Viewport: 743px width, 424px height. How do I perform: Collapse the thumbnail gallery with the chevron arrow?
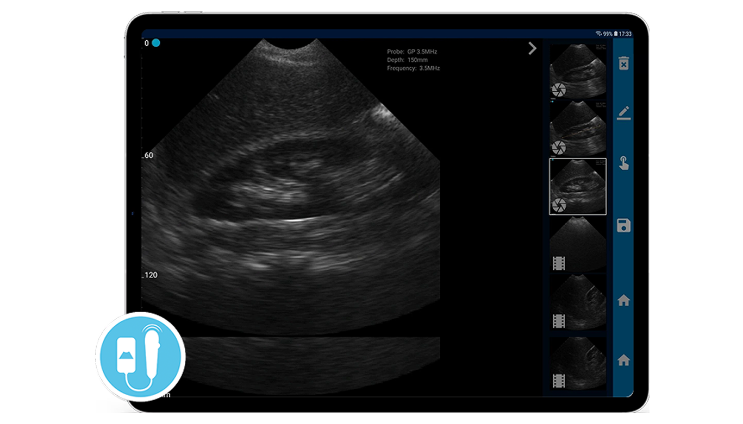point(532,49)
